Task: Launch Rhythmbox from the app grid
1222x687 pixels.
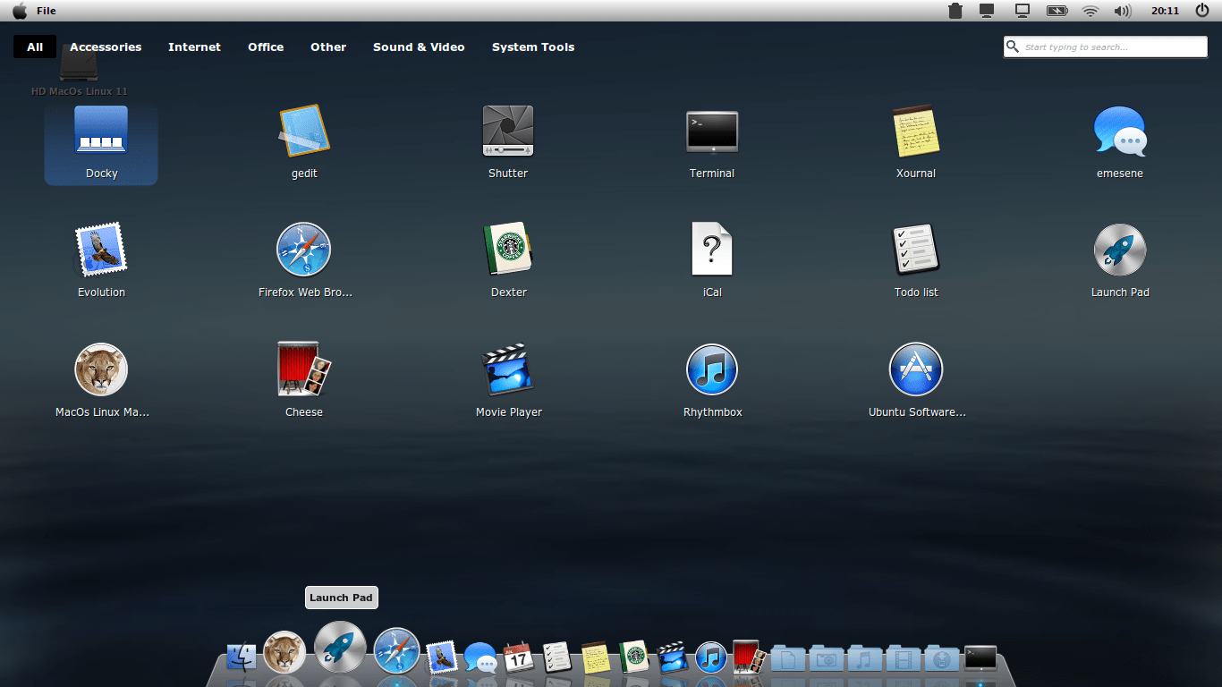Action: pyautogui.click(x=712, y=381)
